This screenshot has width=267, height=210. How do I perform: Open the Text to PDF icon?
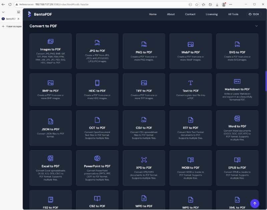(191, 83)
